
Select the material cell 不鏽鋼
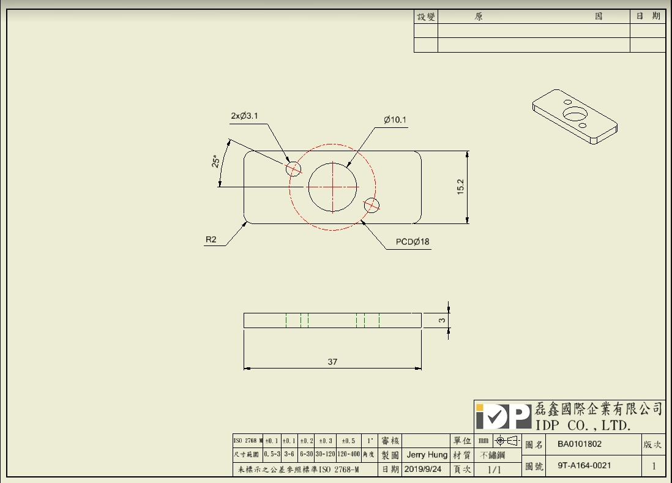(x=493, y=455)
